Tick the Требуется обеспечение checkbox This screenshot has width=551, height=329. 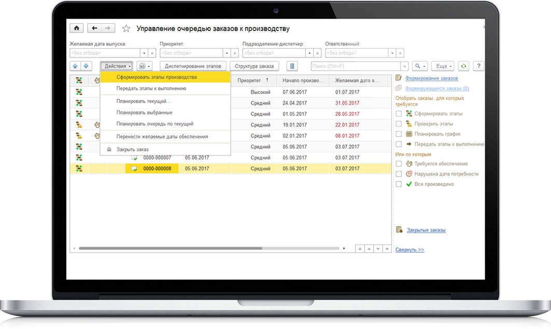pos(399,164)
